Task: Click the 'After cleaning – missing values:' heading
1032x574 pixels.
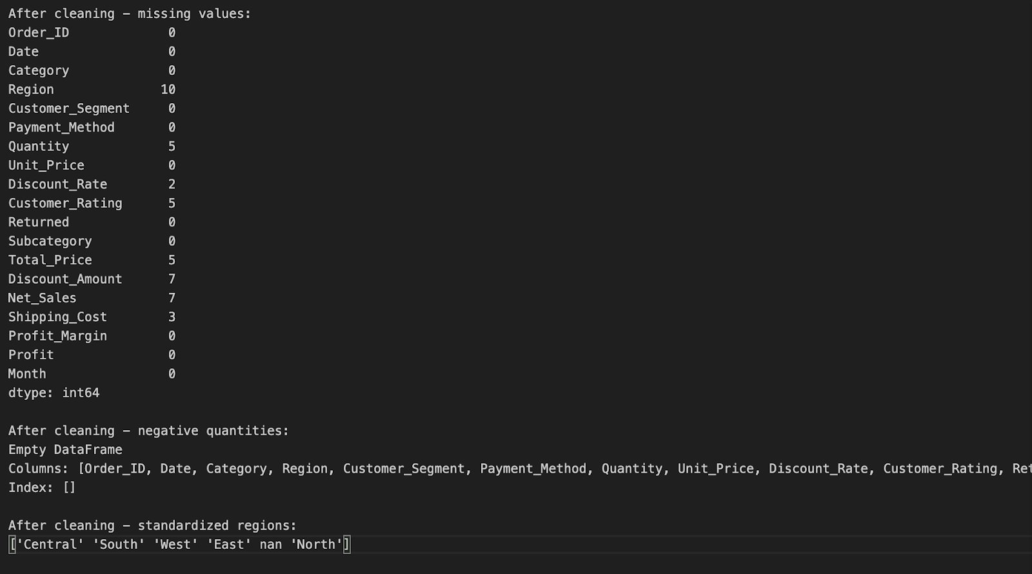Action: [129, 14]
